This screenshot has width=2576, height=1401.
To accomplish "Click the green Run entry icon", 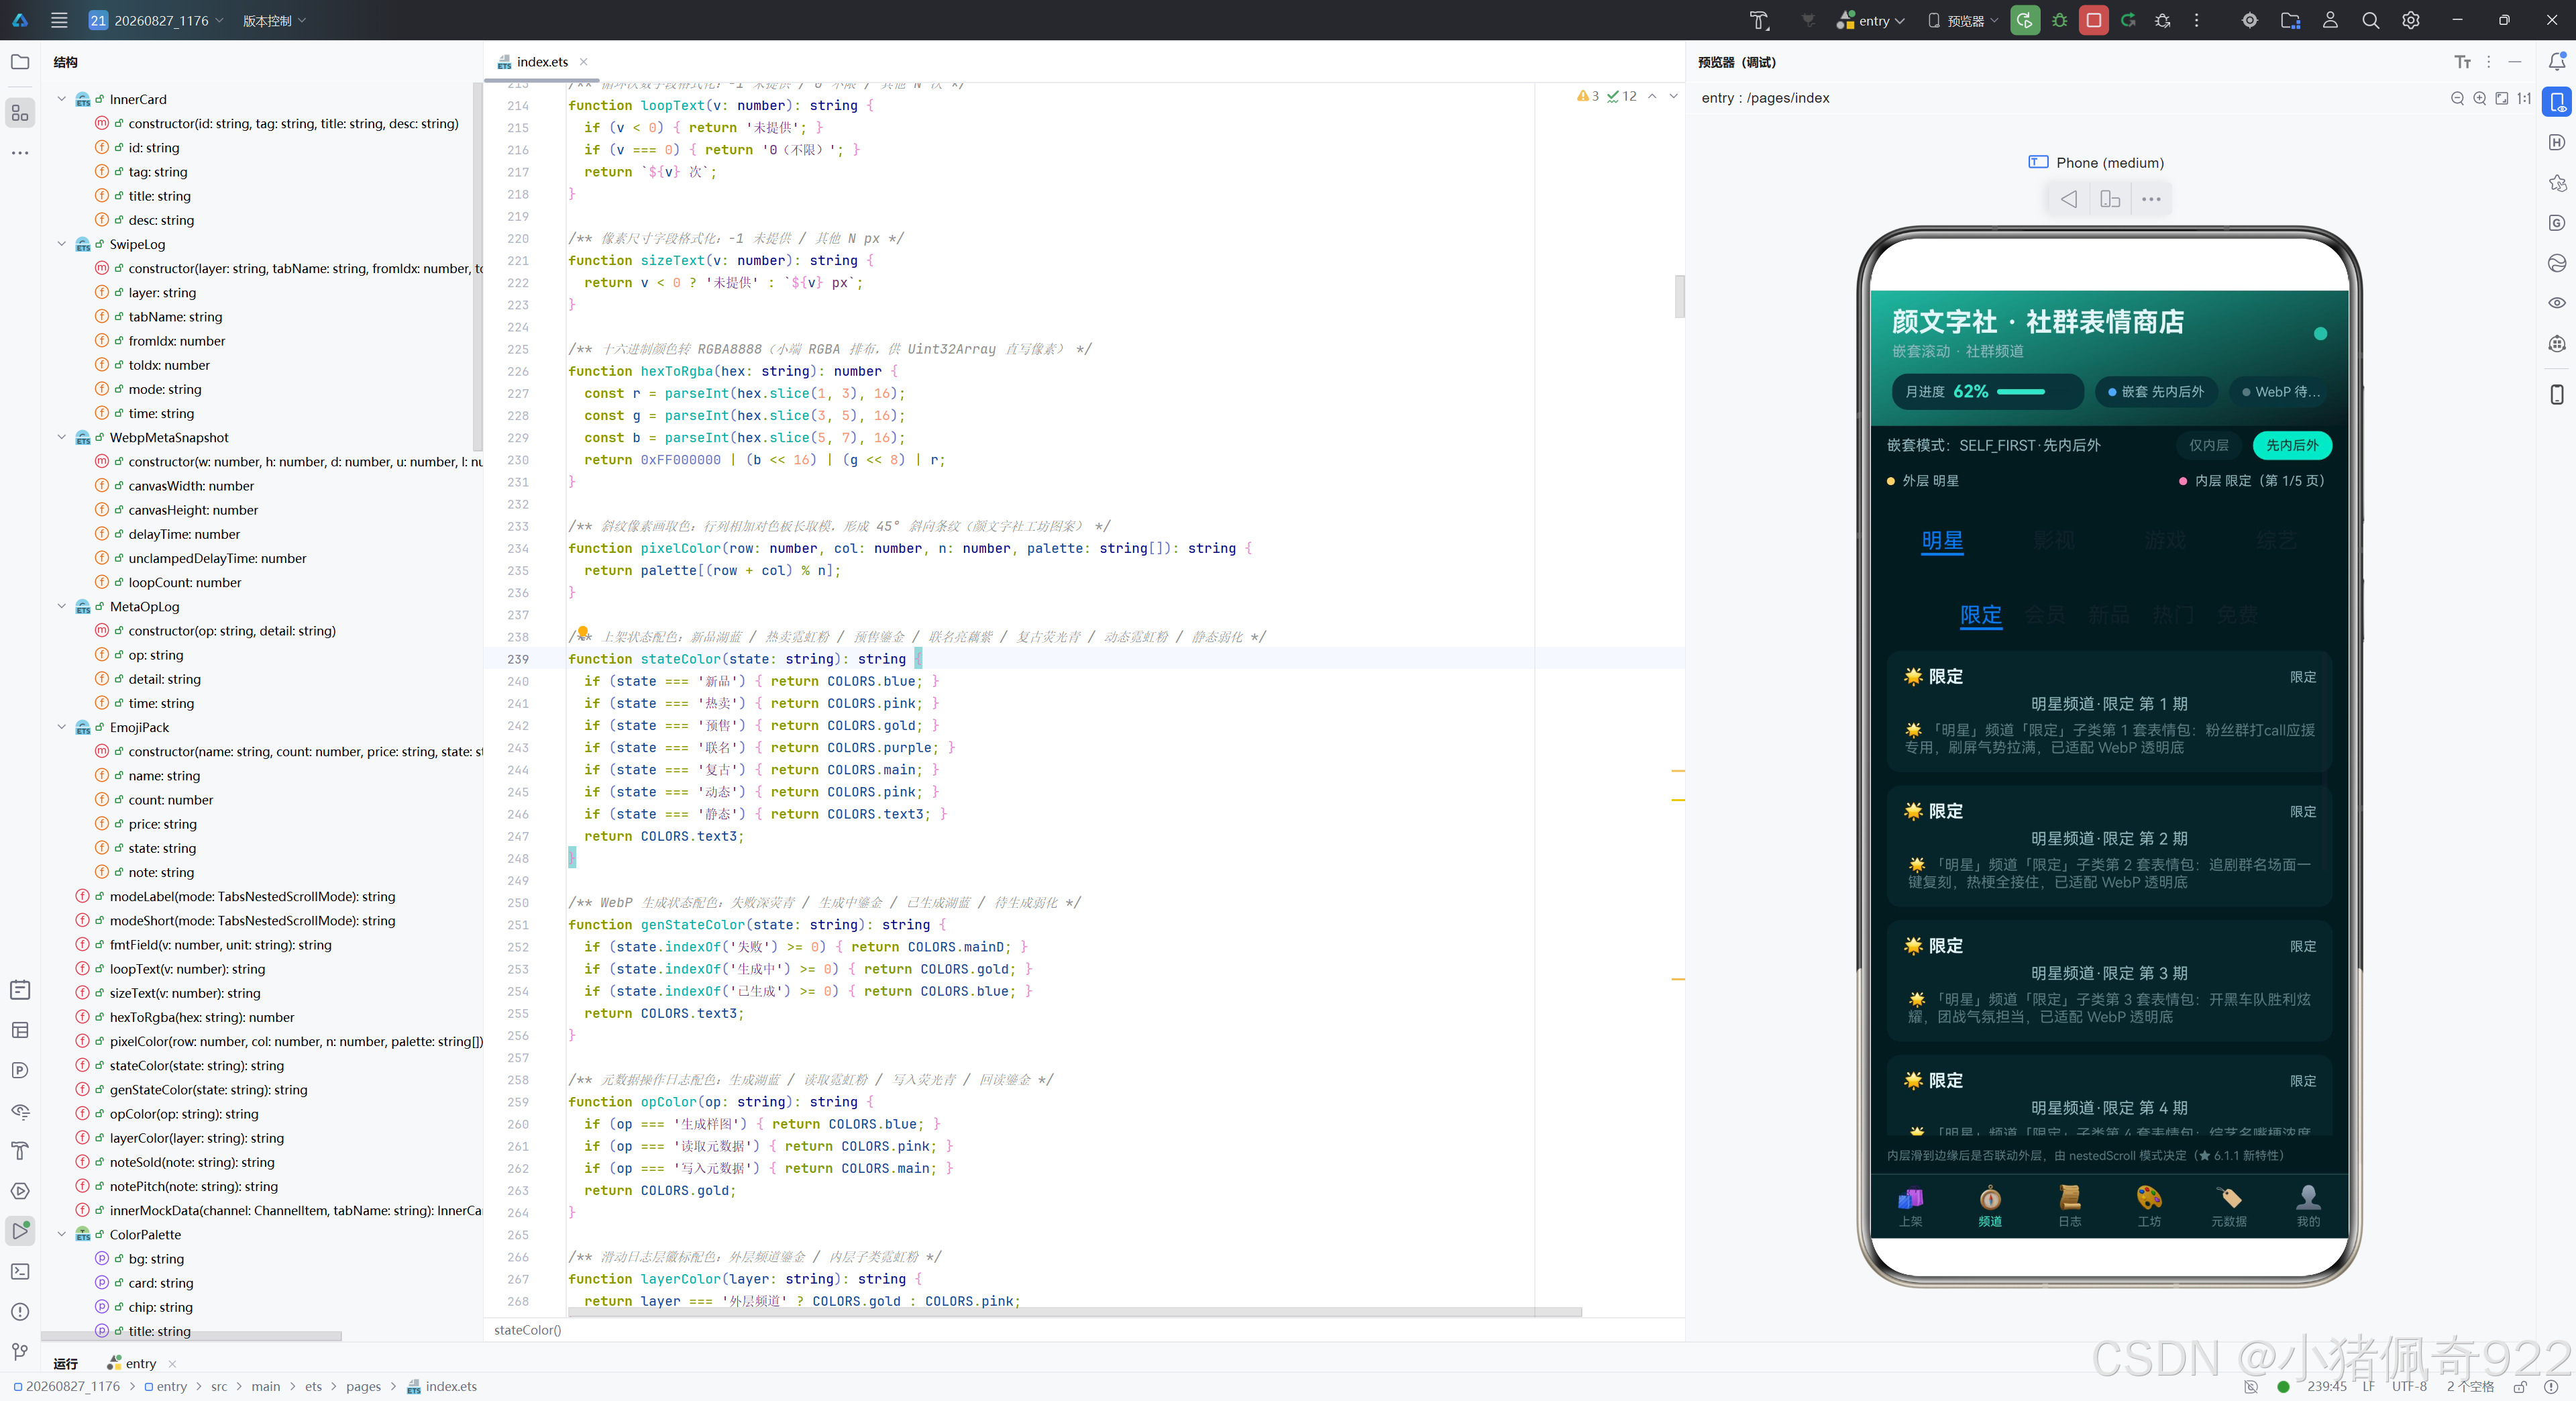I will tap(2025, 20).
